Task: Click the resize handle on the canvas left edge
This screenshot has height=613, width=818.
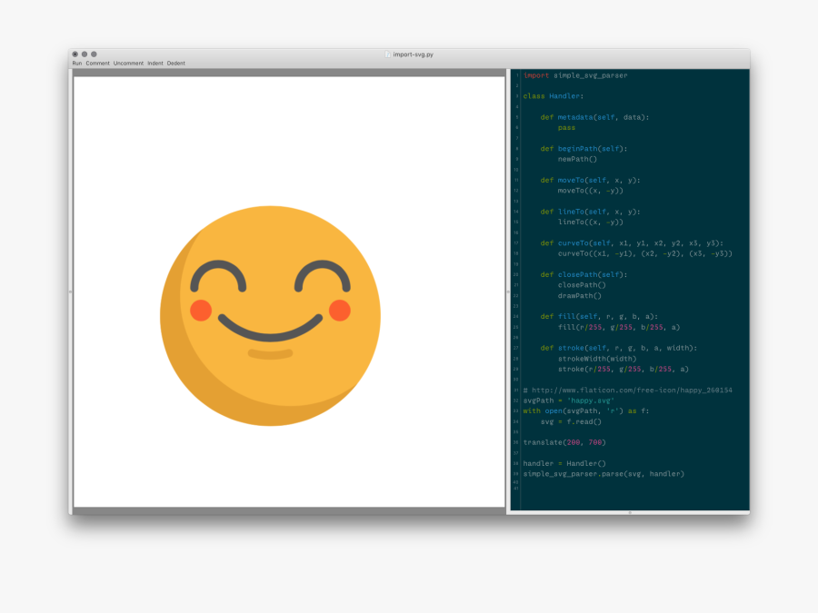Action: click(x=71, y=292)
